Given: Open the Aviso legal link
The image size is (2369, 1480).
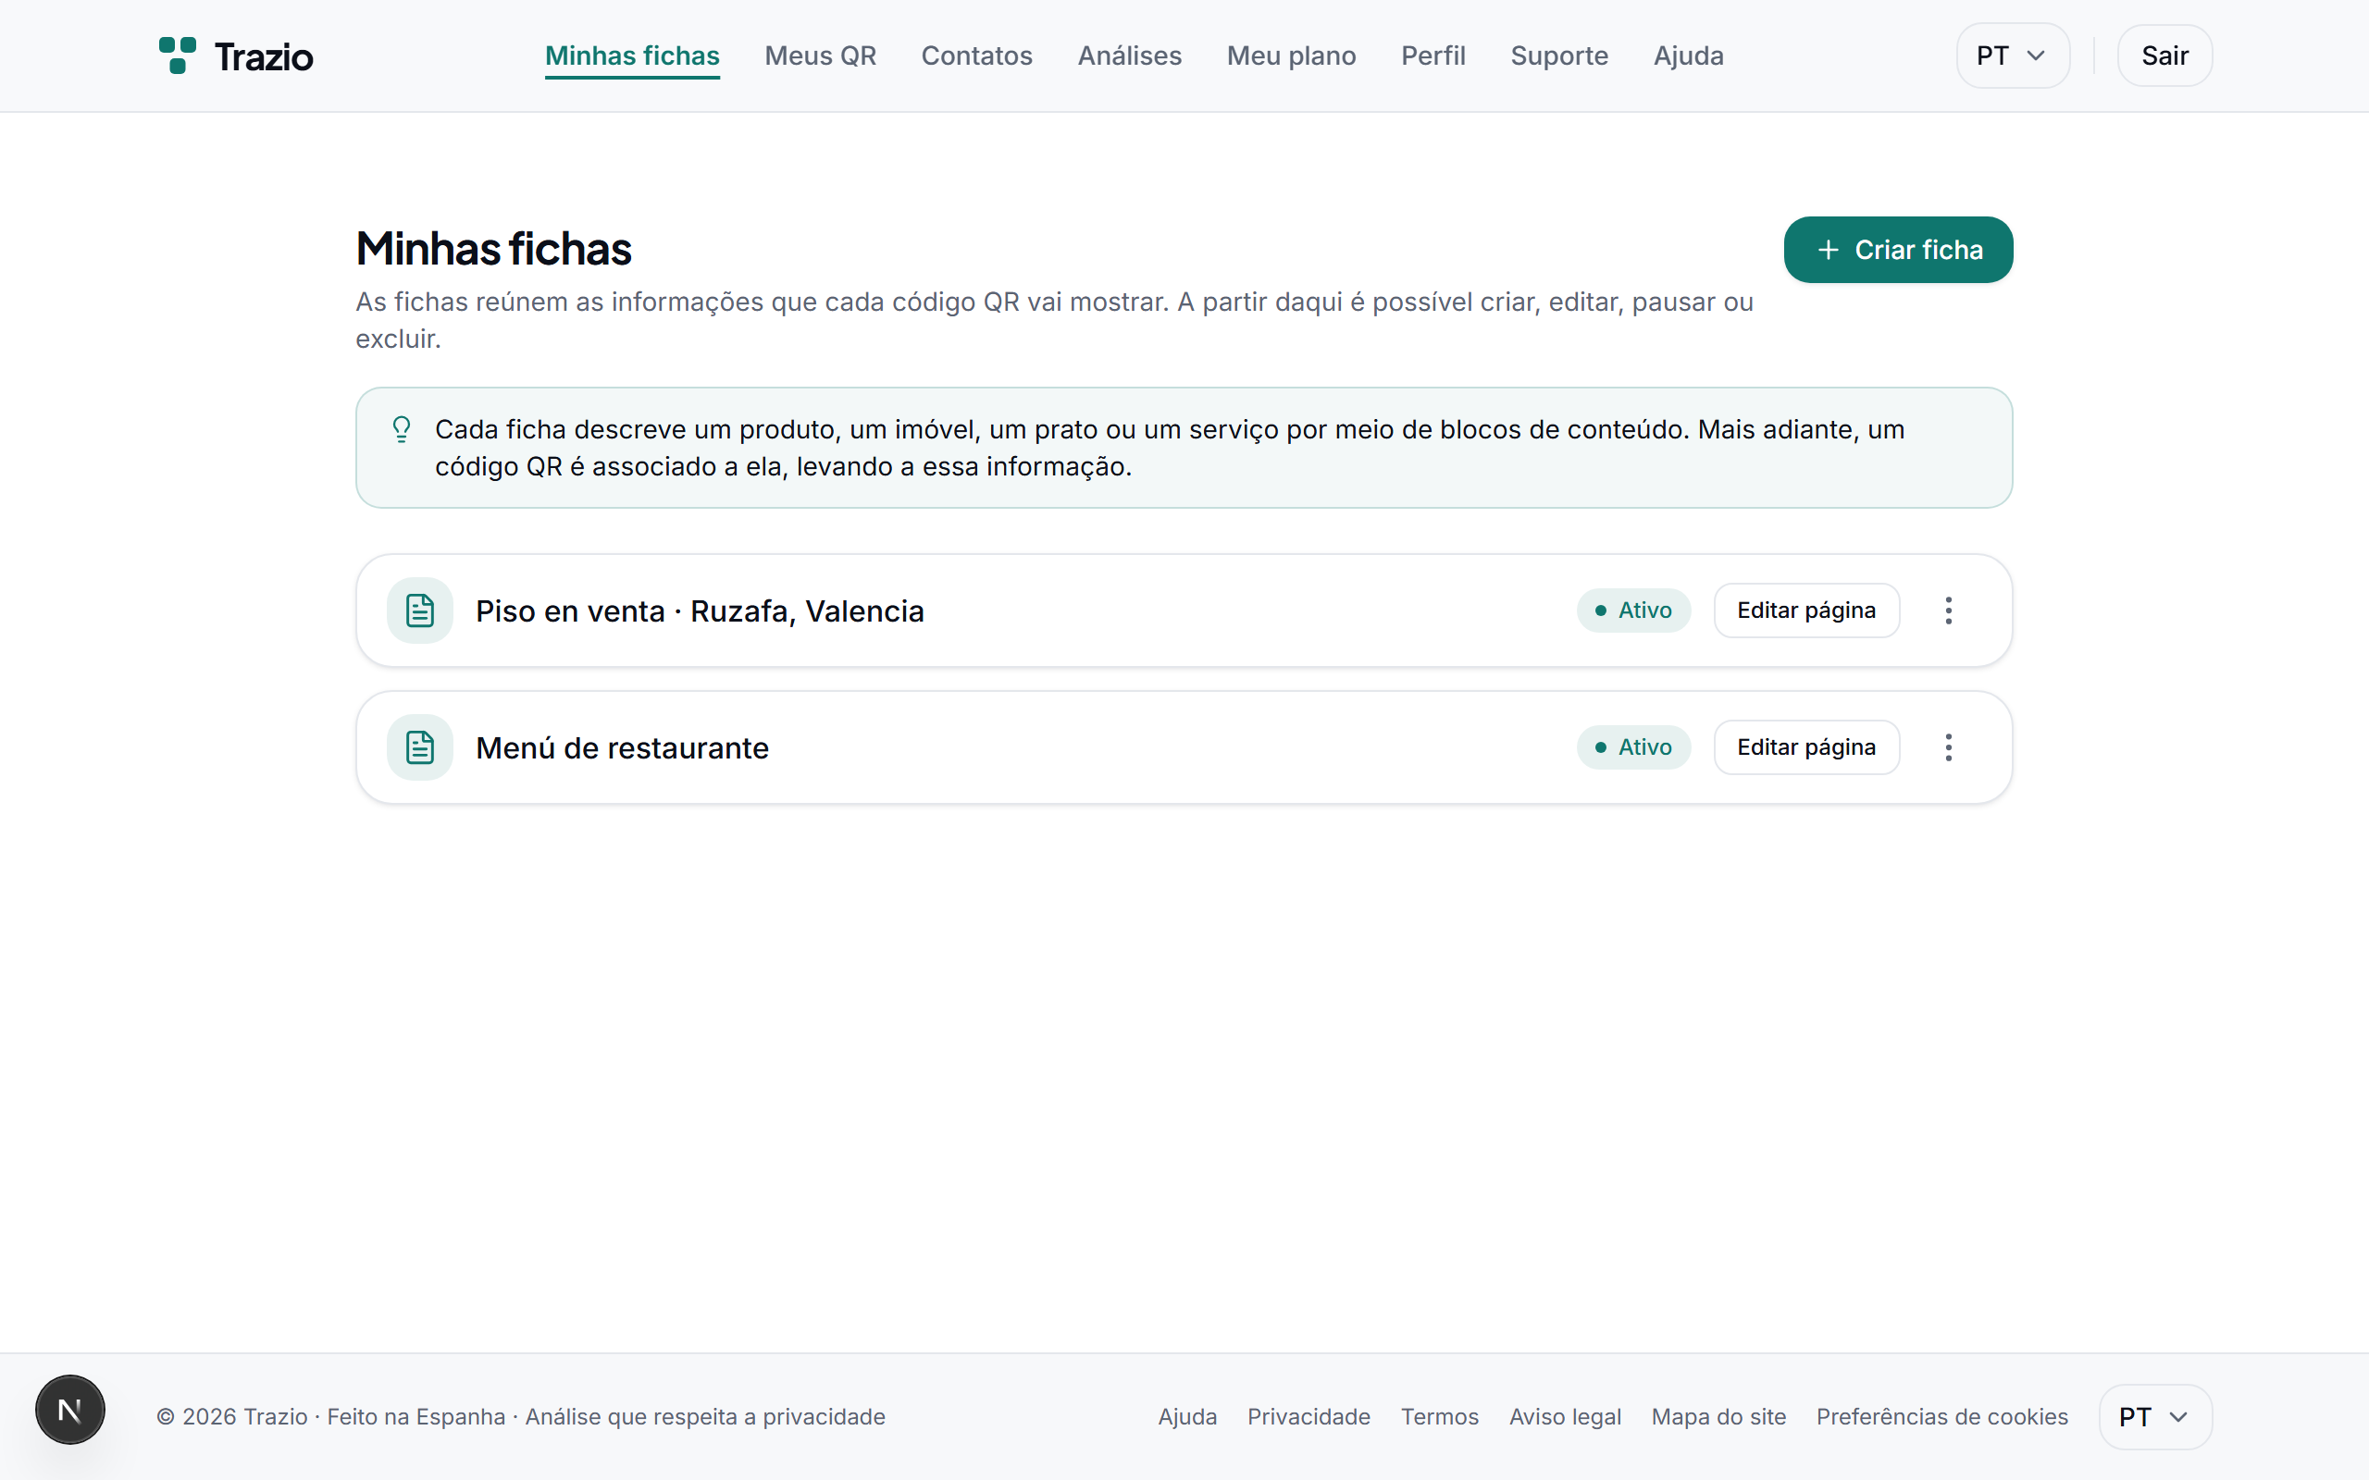Looking at the screenshot, I should point(1564,1416).
